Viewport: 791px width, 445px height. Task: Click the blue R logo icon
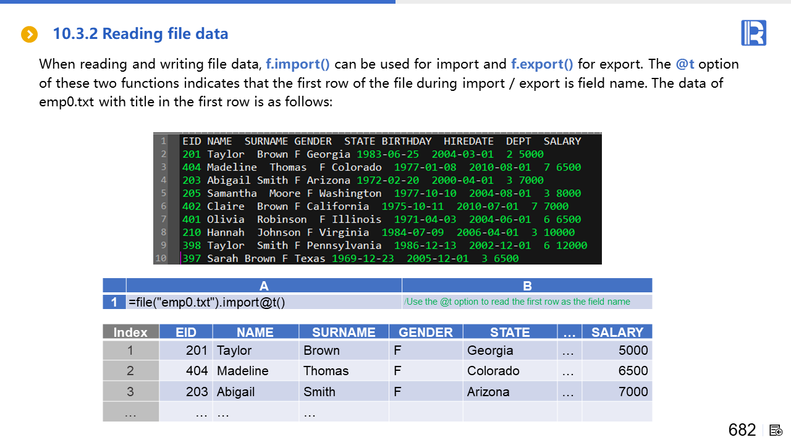pyautogui.click(x=753, y=33)
